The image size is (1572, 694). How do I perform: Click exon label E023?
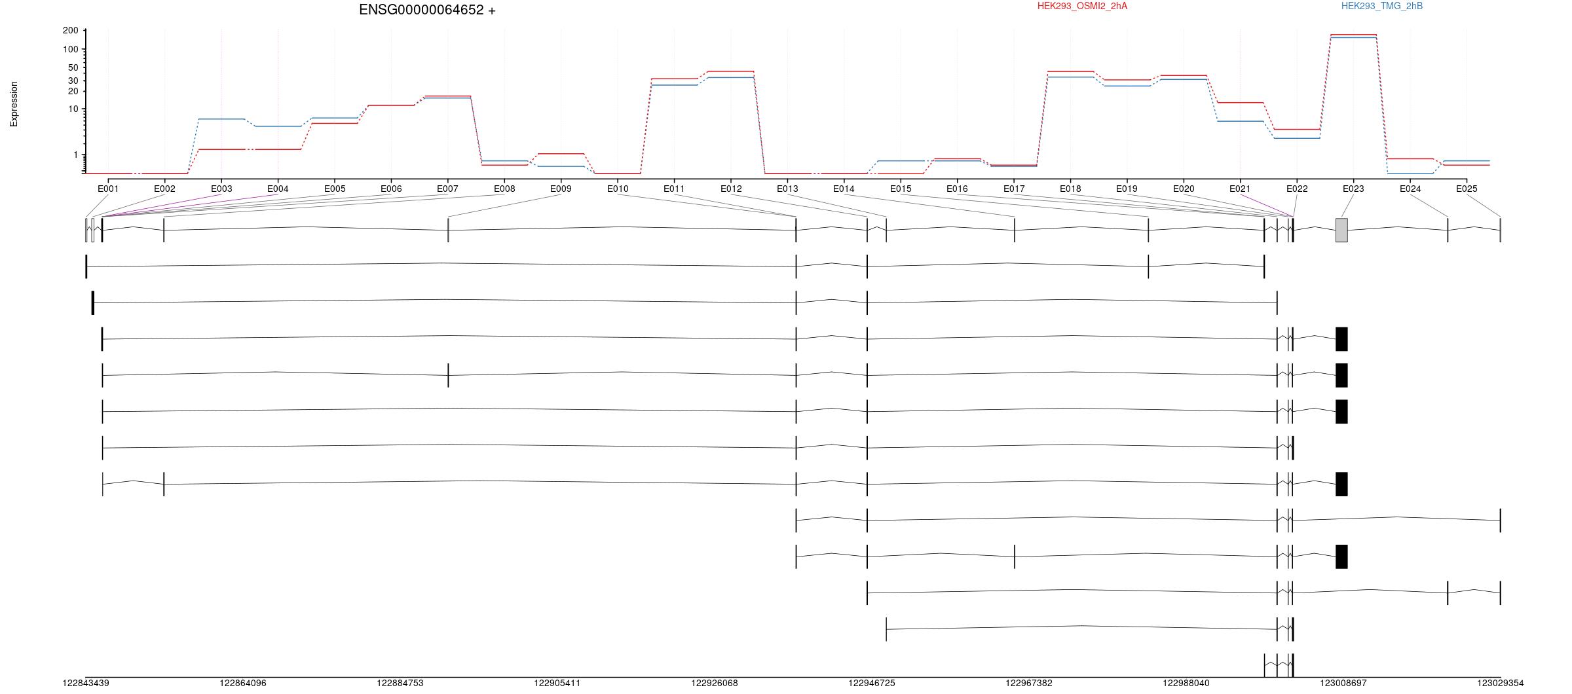pos(1353,189)
